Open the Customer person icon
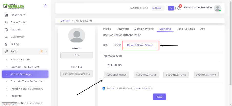 (6, 37)
